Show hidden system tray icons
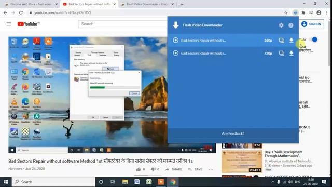Screen dimensions: 332x187 273,182
